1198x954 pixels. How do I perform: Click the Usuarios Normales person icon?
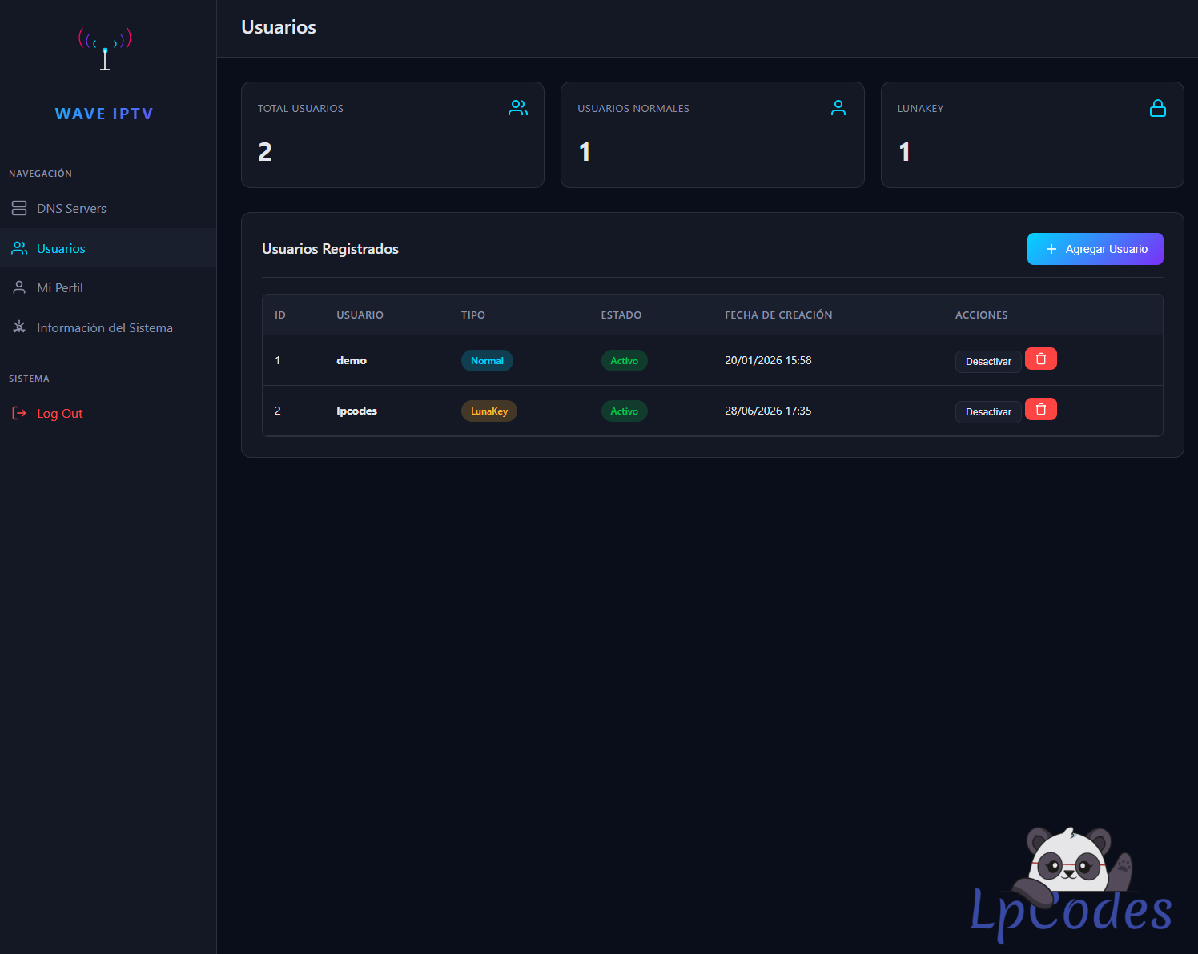838,108
